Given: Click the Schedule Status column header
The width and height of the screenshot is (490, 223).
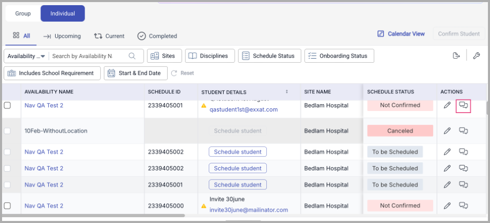Looking at the screenshot, I should pyautogui.click(x=390, y=92).
